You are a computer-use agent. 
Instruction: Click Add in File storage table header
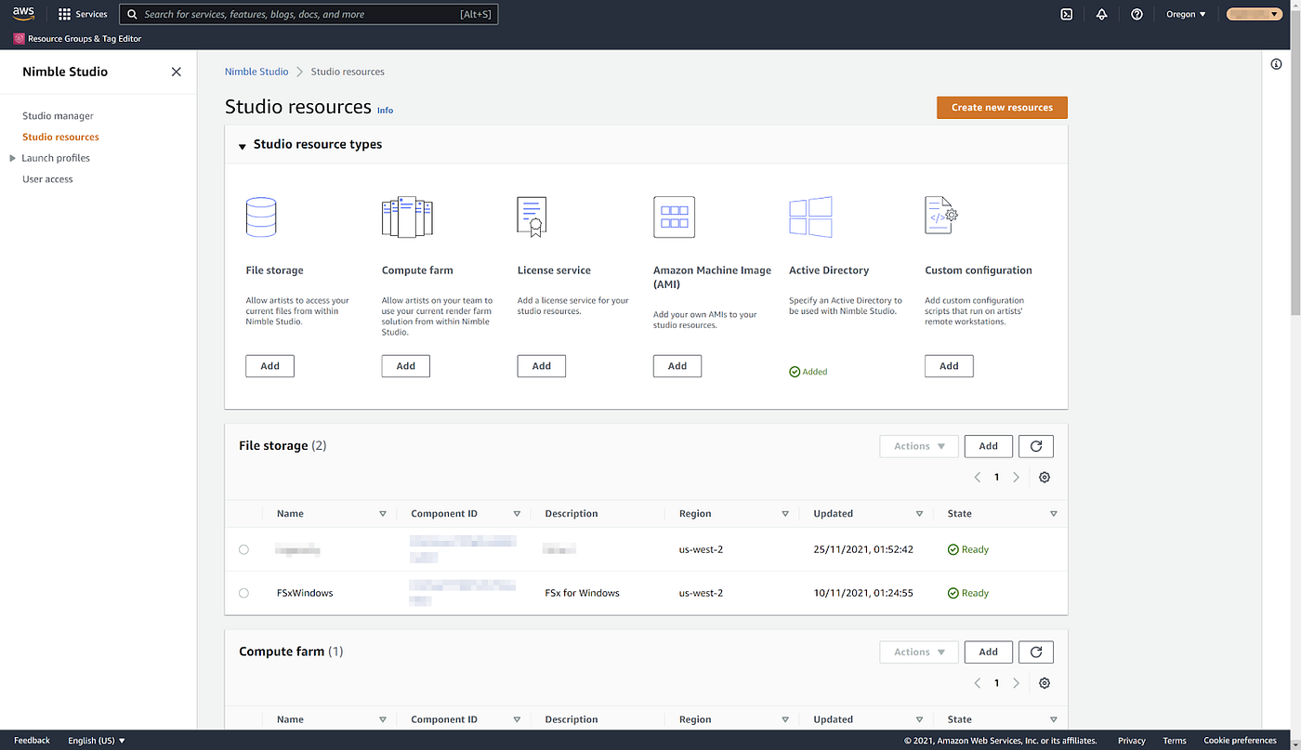tap(988, 446)
